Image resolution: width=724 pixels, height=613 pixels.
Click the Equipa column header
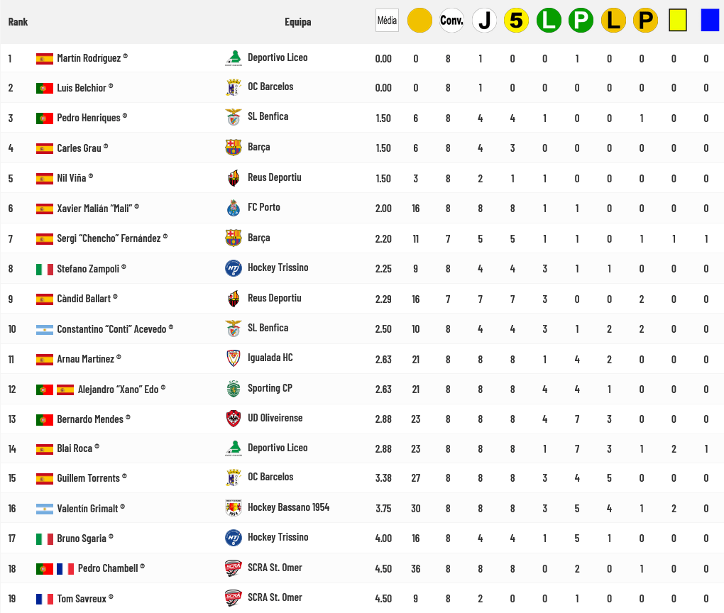click(297, 21)
